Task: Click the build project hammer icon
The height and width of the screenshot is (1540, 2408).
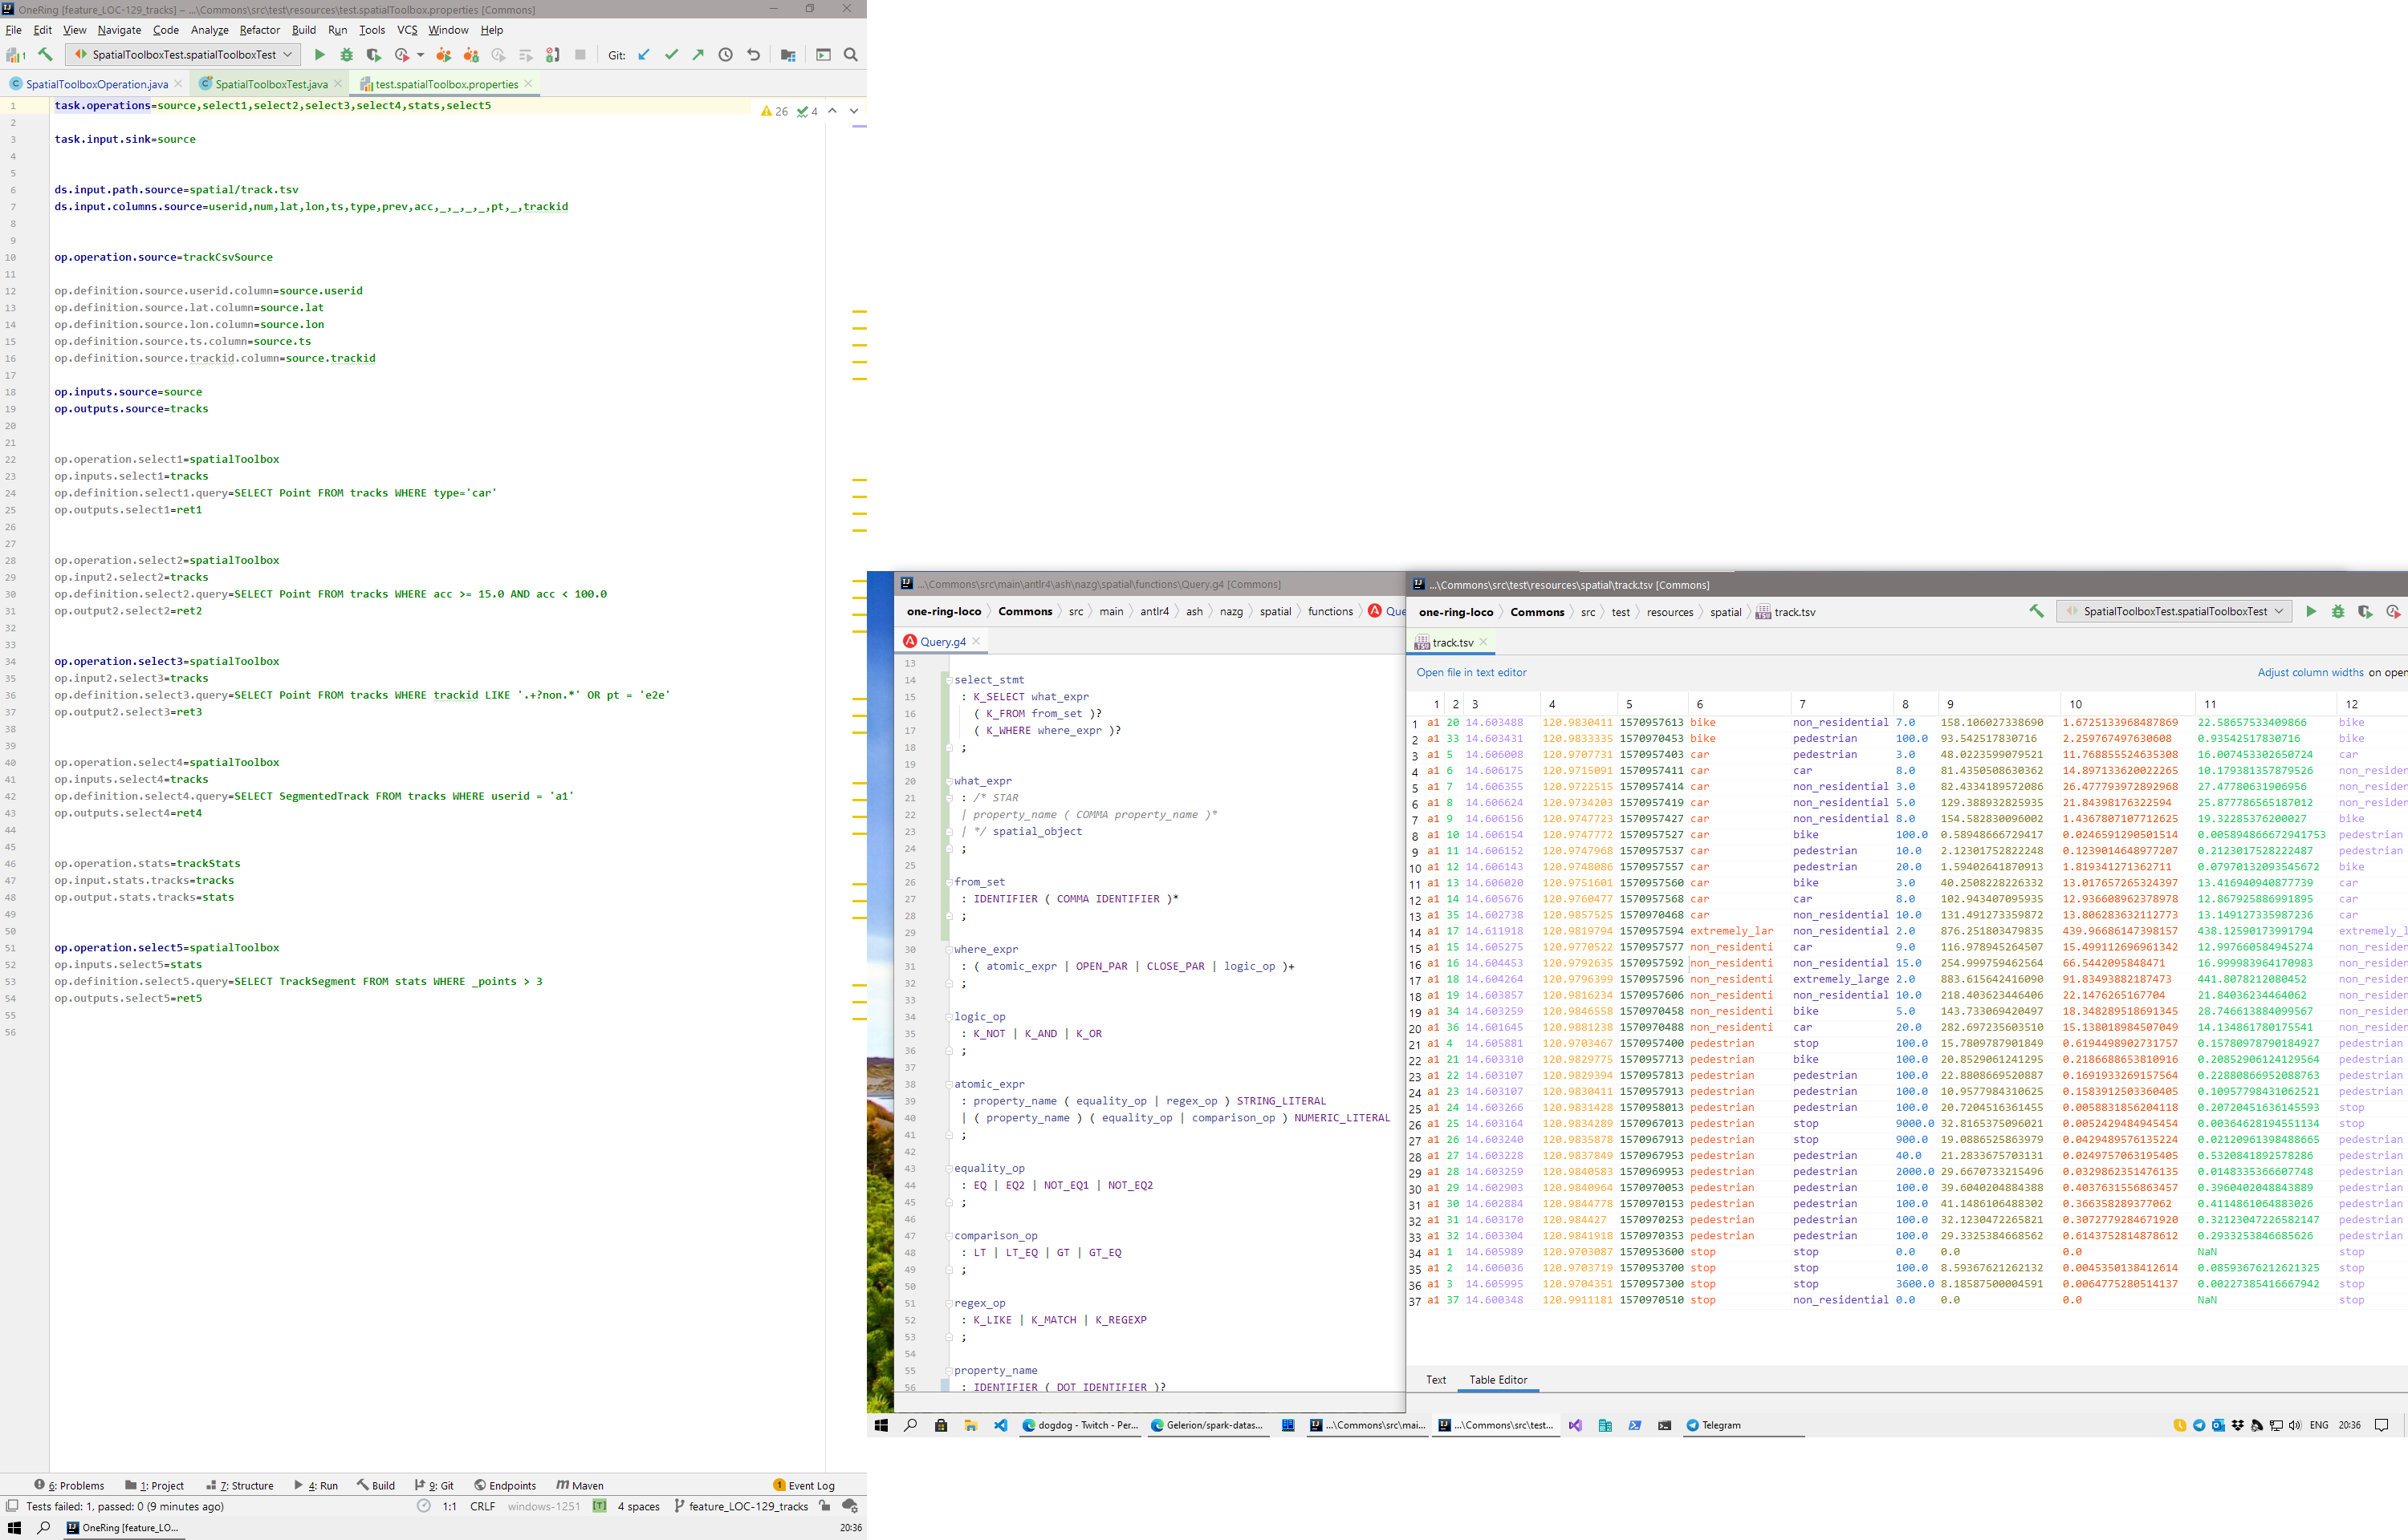Action: coord(45,55)
